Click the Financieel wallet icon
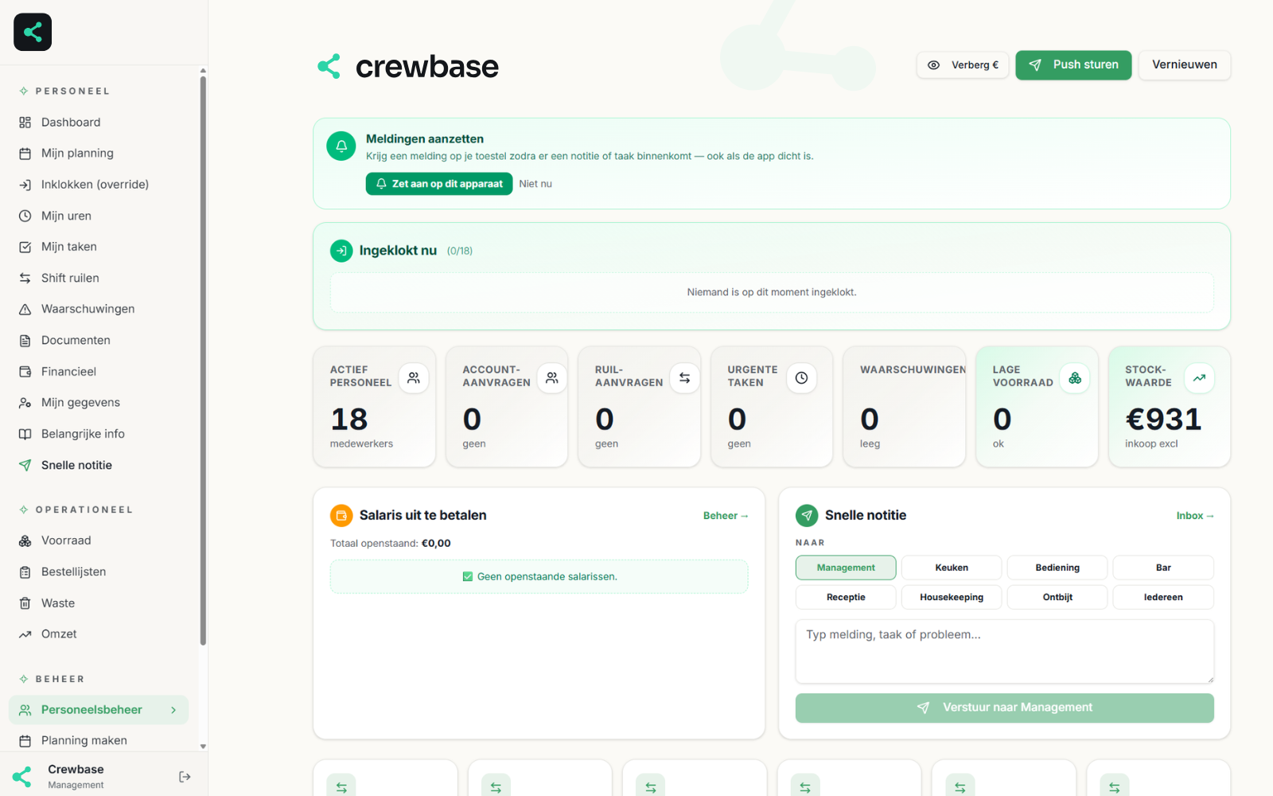 (x=25, y=372)
